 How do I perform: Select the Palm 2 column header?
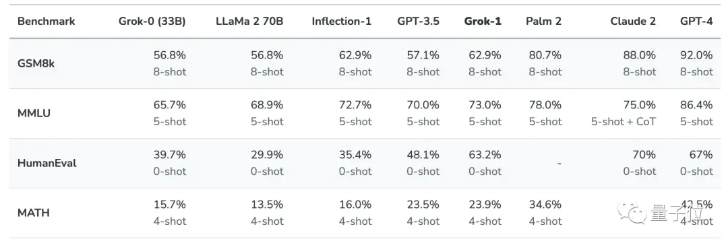(544, 22)
